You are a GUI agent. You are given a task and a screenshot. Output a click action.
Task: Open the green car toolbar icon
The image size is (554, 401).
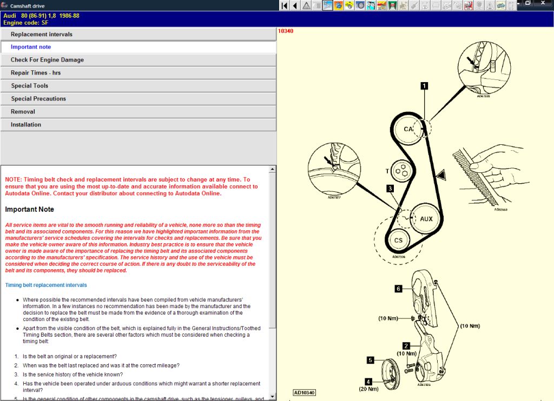pos(500,5)
